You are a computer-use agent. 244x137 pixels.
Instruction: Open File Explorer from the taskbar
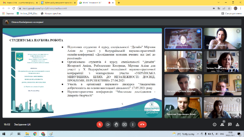pyautogui.click(x=27, y=134)
